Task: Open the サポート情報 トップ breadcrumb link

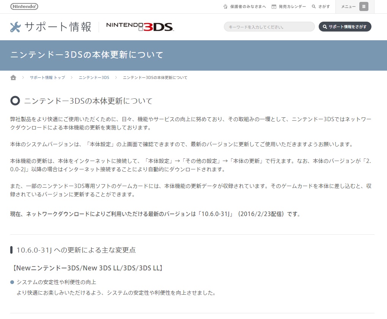Action: (x=47, y=77)
